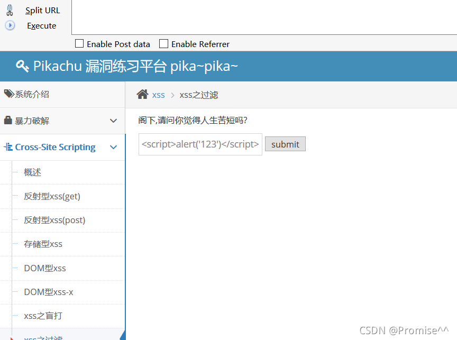Screen dimensions: 457x340
Task: Click the lock icon beside 暴力破解
Action: (x=8, y=120)
